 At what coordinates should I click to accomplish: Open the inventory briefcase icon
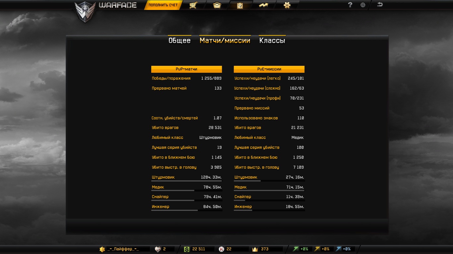[217, 5]
